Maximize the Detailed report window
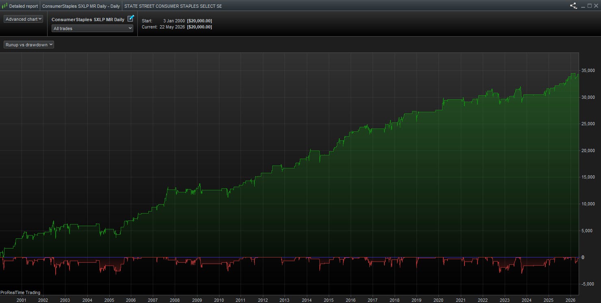 590,6
